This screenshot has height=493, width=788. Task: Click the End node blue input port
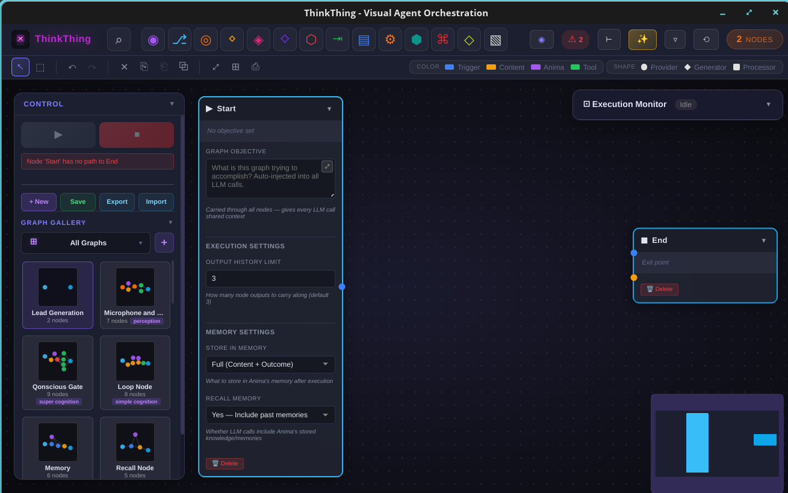click(x=634, y=253)
